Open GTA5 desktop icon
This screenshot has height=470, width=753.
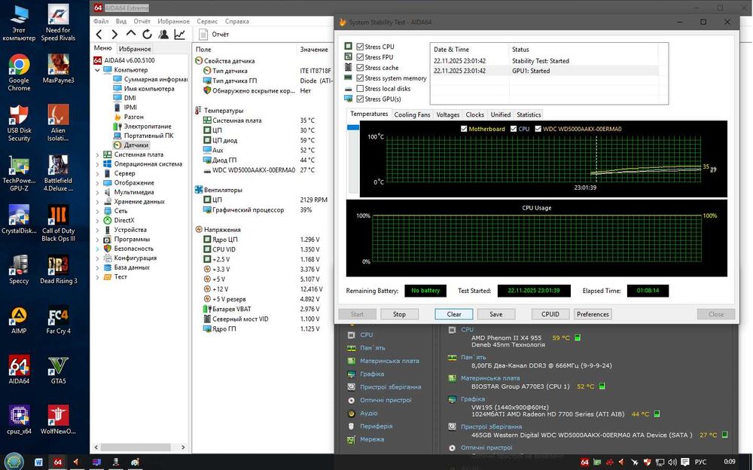click(58, 370)
